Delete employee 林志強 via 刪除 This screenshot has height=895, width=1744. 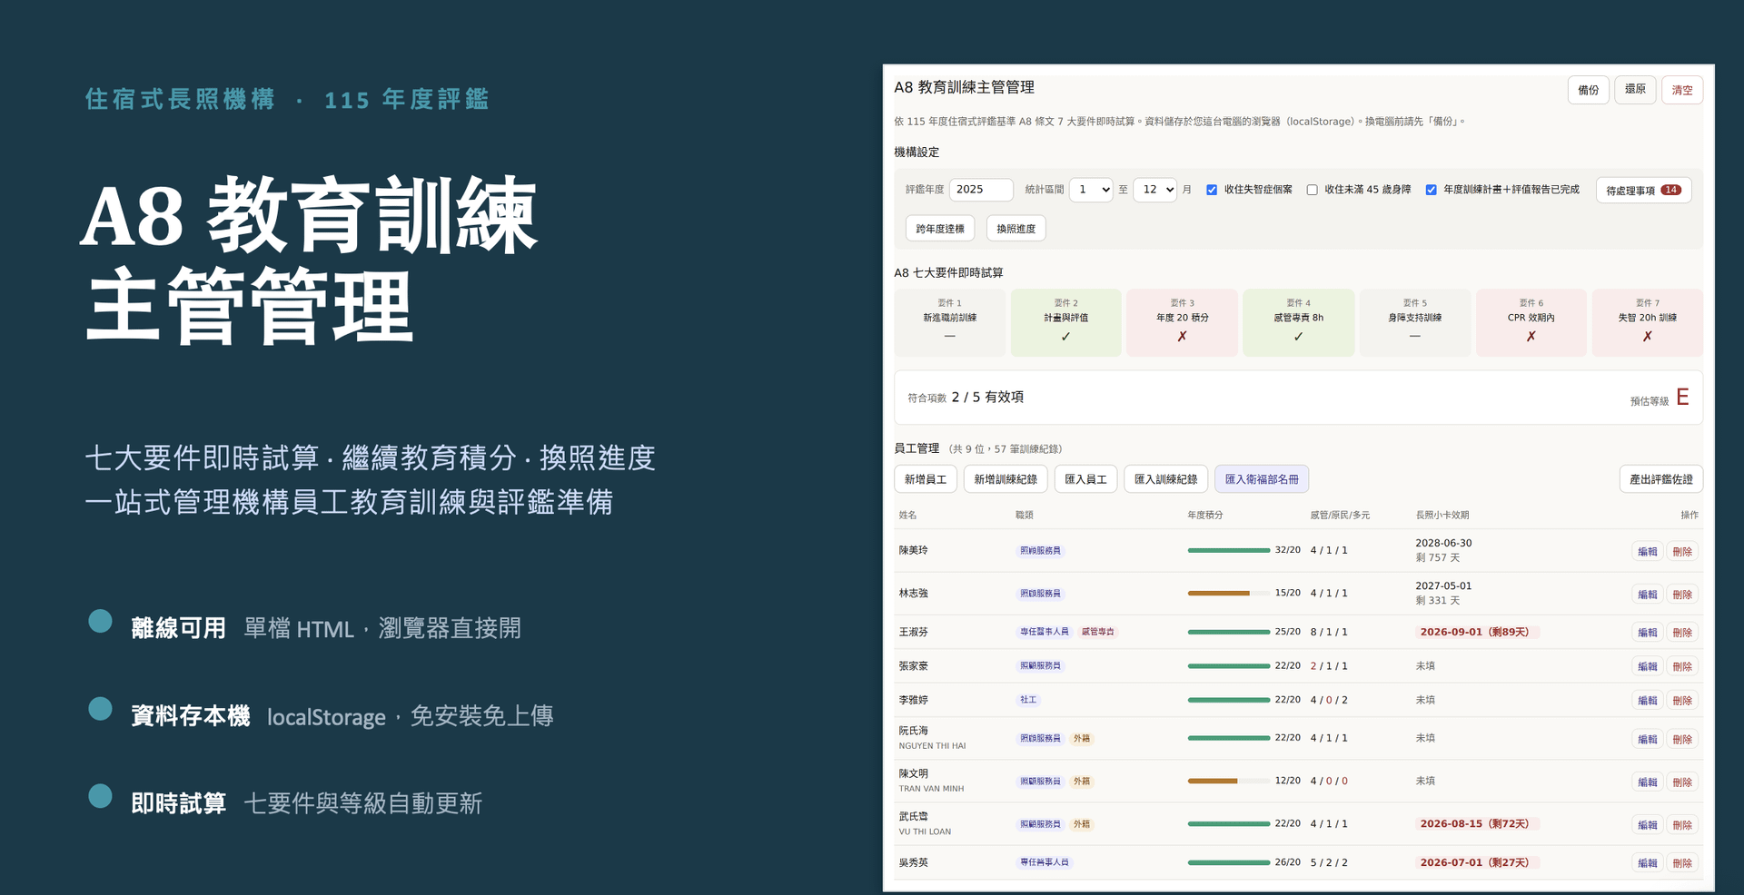(1682, 595)
